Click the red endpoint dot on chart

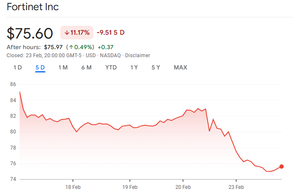(x=282, y=166)
